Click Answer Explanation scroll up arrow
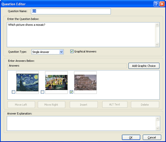Screen dimensions: 166x142 click(x=158, y=119)
